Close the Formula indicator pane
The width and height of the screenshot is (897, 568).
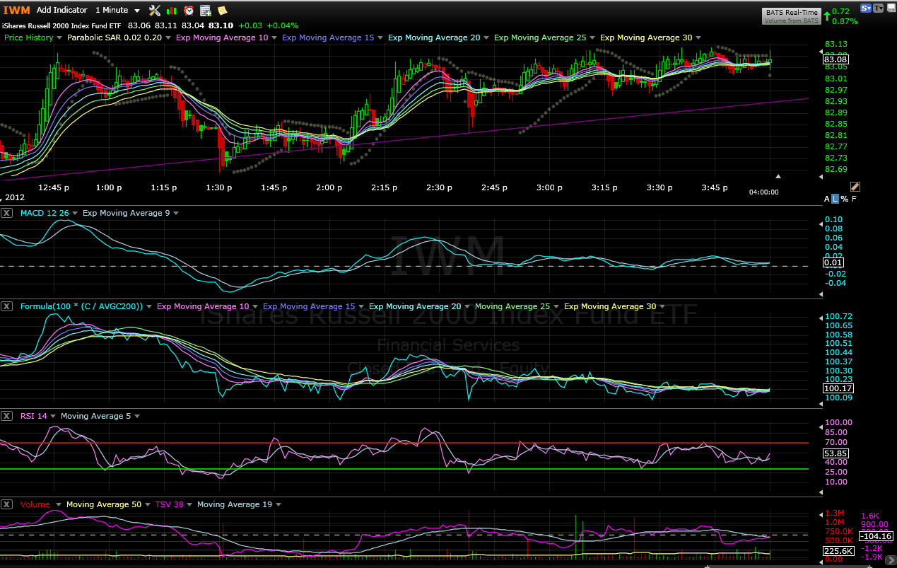[6, 306]
